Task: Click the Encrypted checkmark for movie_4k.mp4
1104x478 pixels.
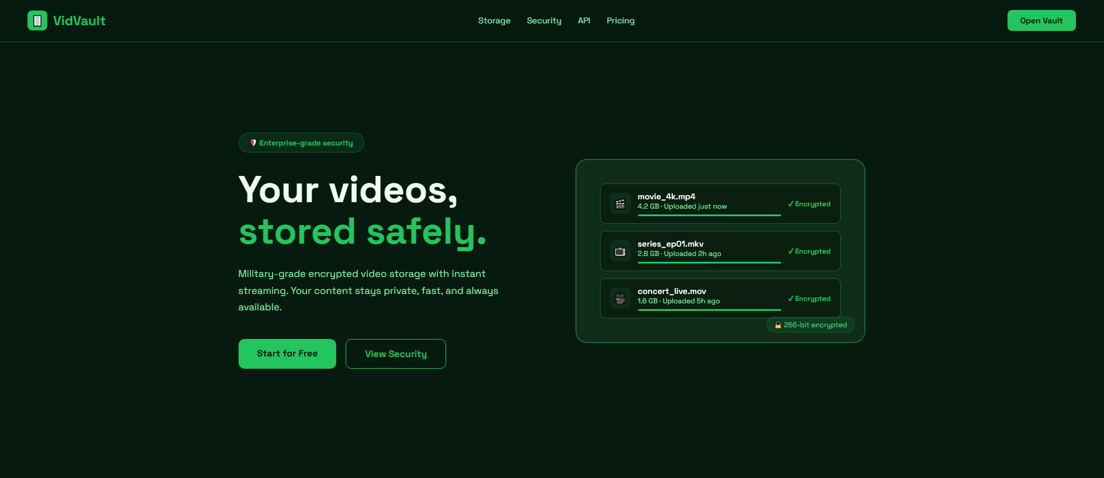Action: click(x=791, y=204)
